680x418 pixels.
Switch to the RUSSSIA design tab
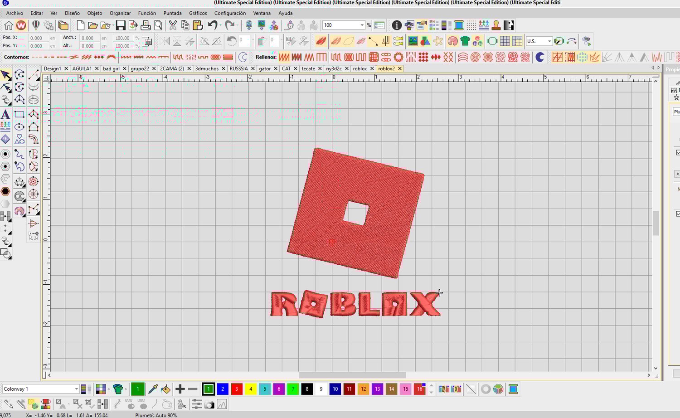pos(238,68)
